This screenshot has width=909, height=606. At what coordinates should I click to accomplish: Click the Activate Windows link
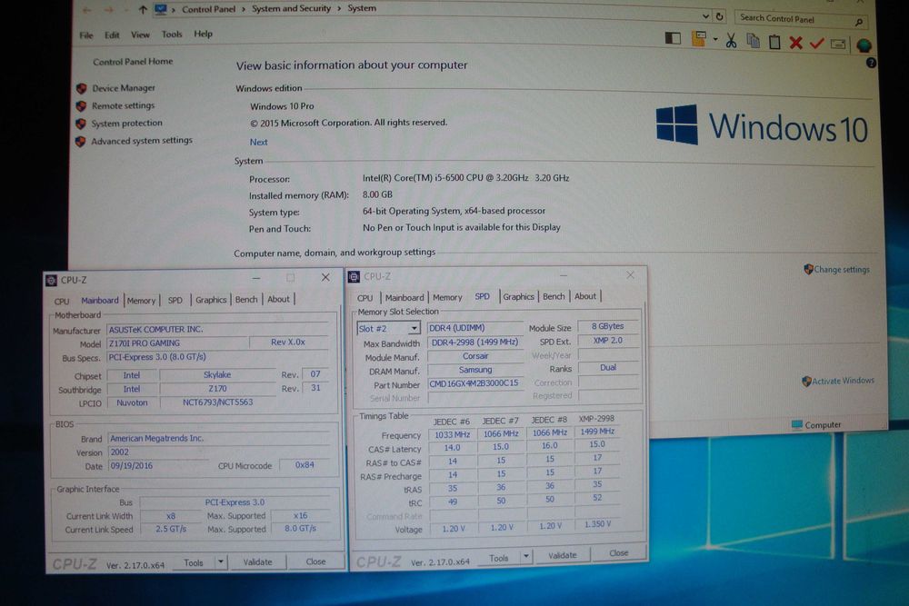pyautogui.click(x=843, y=381)
